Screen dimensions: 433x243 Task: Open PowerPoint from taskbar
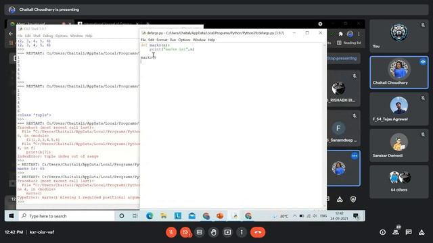pos(220,216)
